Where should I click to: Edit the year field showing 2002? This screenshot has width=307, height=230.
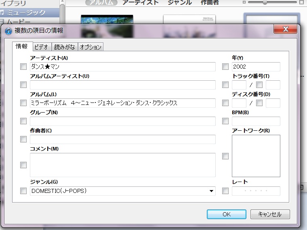[x=256, y=67]
